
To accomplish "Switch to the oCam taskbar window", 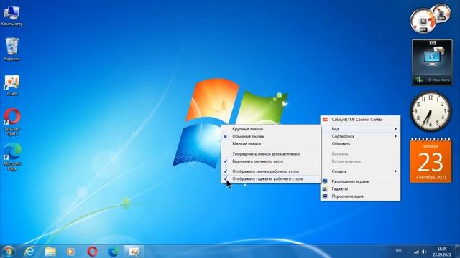I will 134,252.
